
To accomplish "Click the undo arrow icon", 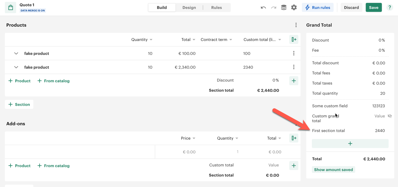I will [263, 8].
